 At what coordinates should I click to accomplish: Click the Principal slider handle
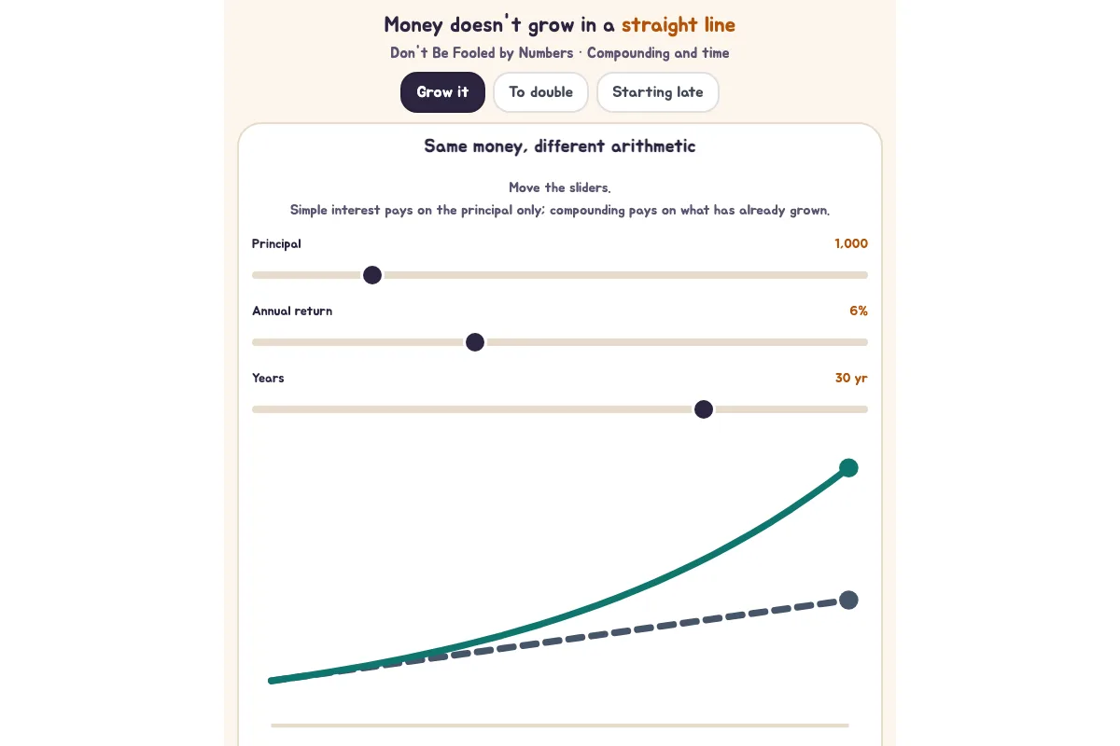click(x=372, y=275)
